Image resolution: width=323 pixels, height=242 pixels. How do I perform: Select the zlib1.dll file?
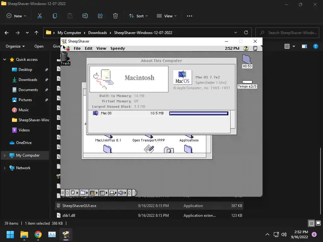149,216
